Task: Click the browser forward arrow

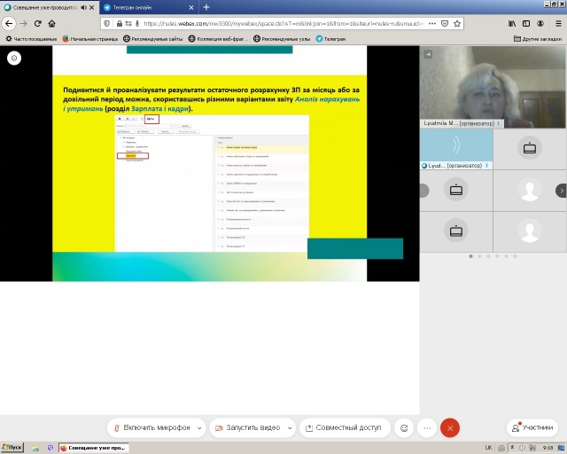Action: point(24,24)
